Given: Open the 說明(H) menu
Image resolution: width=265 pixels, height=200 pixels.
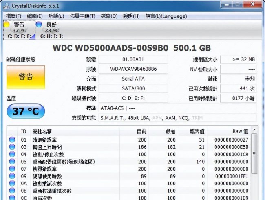Looking at the screenshot, I should point(131,16).
